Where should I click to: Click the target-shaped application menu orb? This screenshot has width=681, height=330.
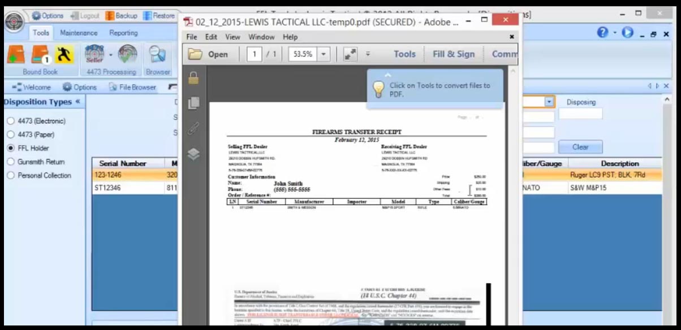[14, 21]
